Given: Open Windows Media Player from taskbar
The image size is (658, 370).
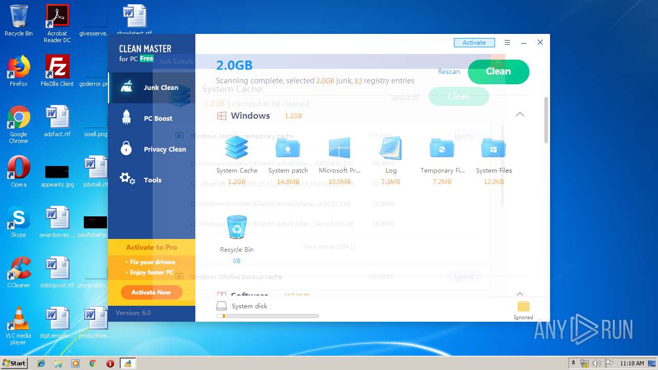Looking at the screenshot, I should click(x=76, y=363).
